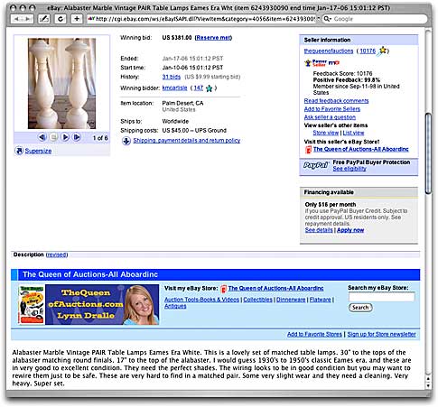Click the pencil edit toolbar button
Screen dimensions: 438x407
coord(44,19)
